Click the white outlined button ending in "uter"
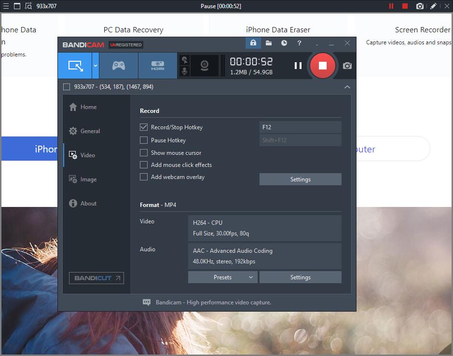The height and width of the screenshot is (356, 453). [393, 149]
